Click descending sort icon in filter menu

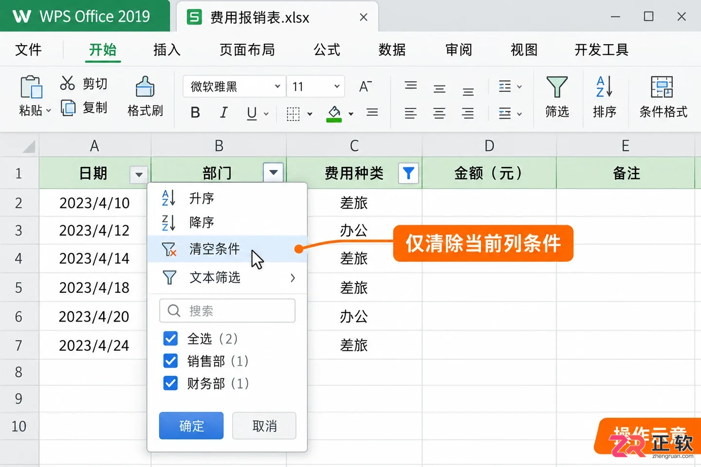[x=168, y=222]
